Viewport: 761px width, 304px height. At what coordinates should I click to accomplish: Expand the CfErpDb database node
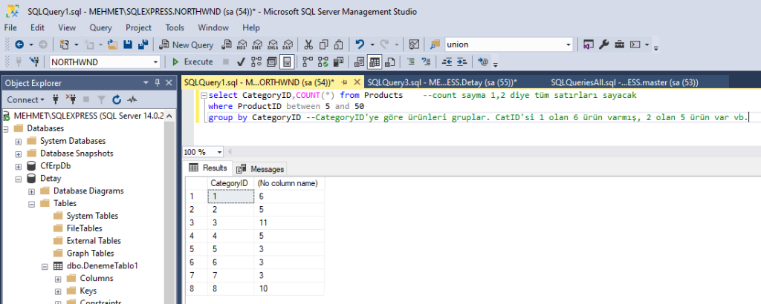coord(19,167)
